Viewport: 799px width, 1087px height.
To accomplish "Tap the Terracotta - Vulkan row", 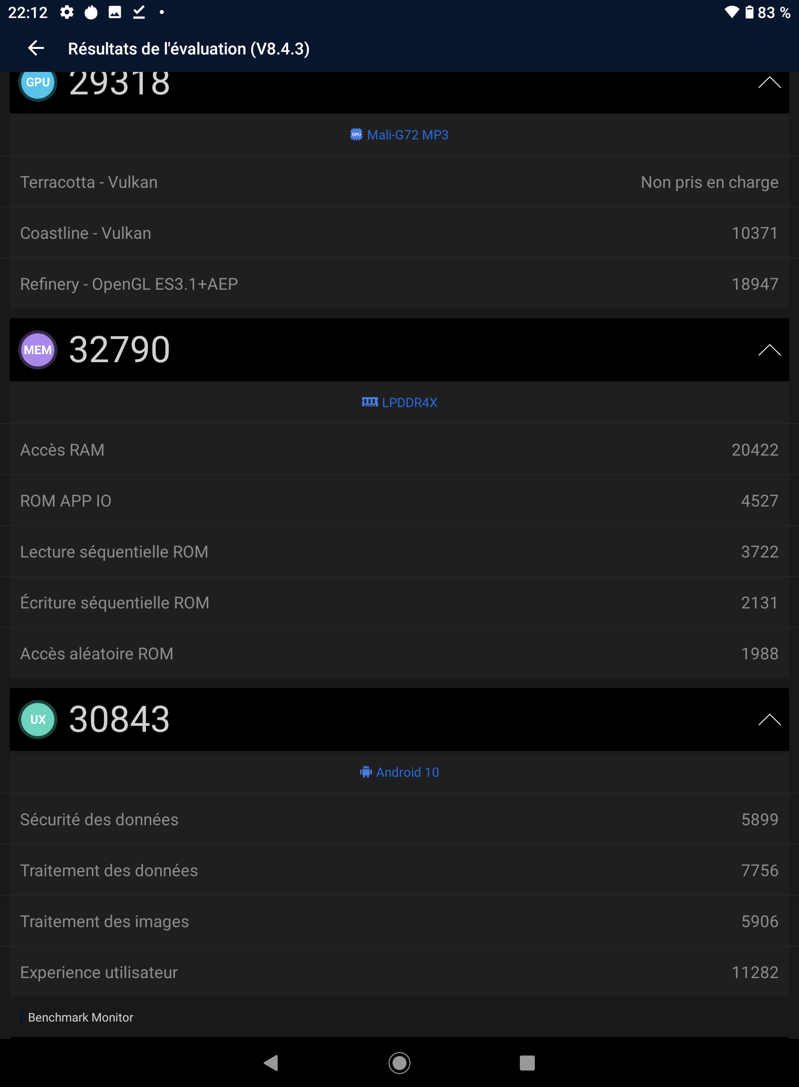I will click(x=399, y=182).
